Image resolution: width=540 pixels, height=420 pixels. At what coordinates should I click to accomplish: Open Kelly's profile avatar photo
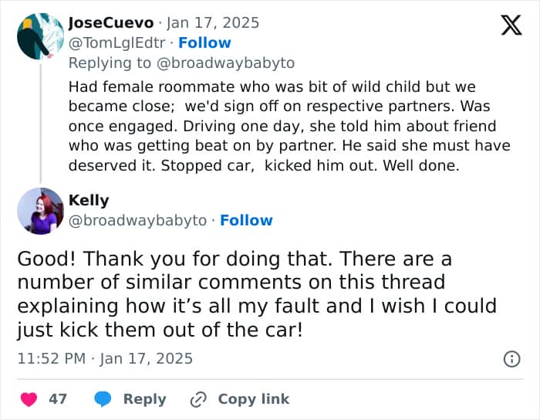pos(40,212)
